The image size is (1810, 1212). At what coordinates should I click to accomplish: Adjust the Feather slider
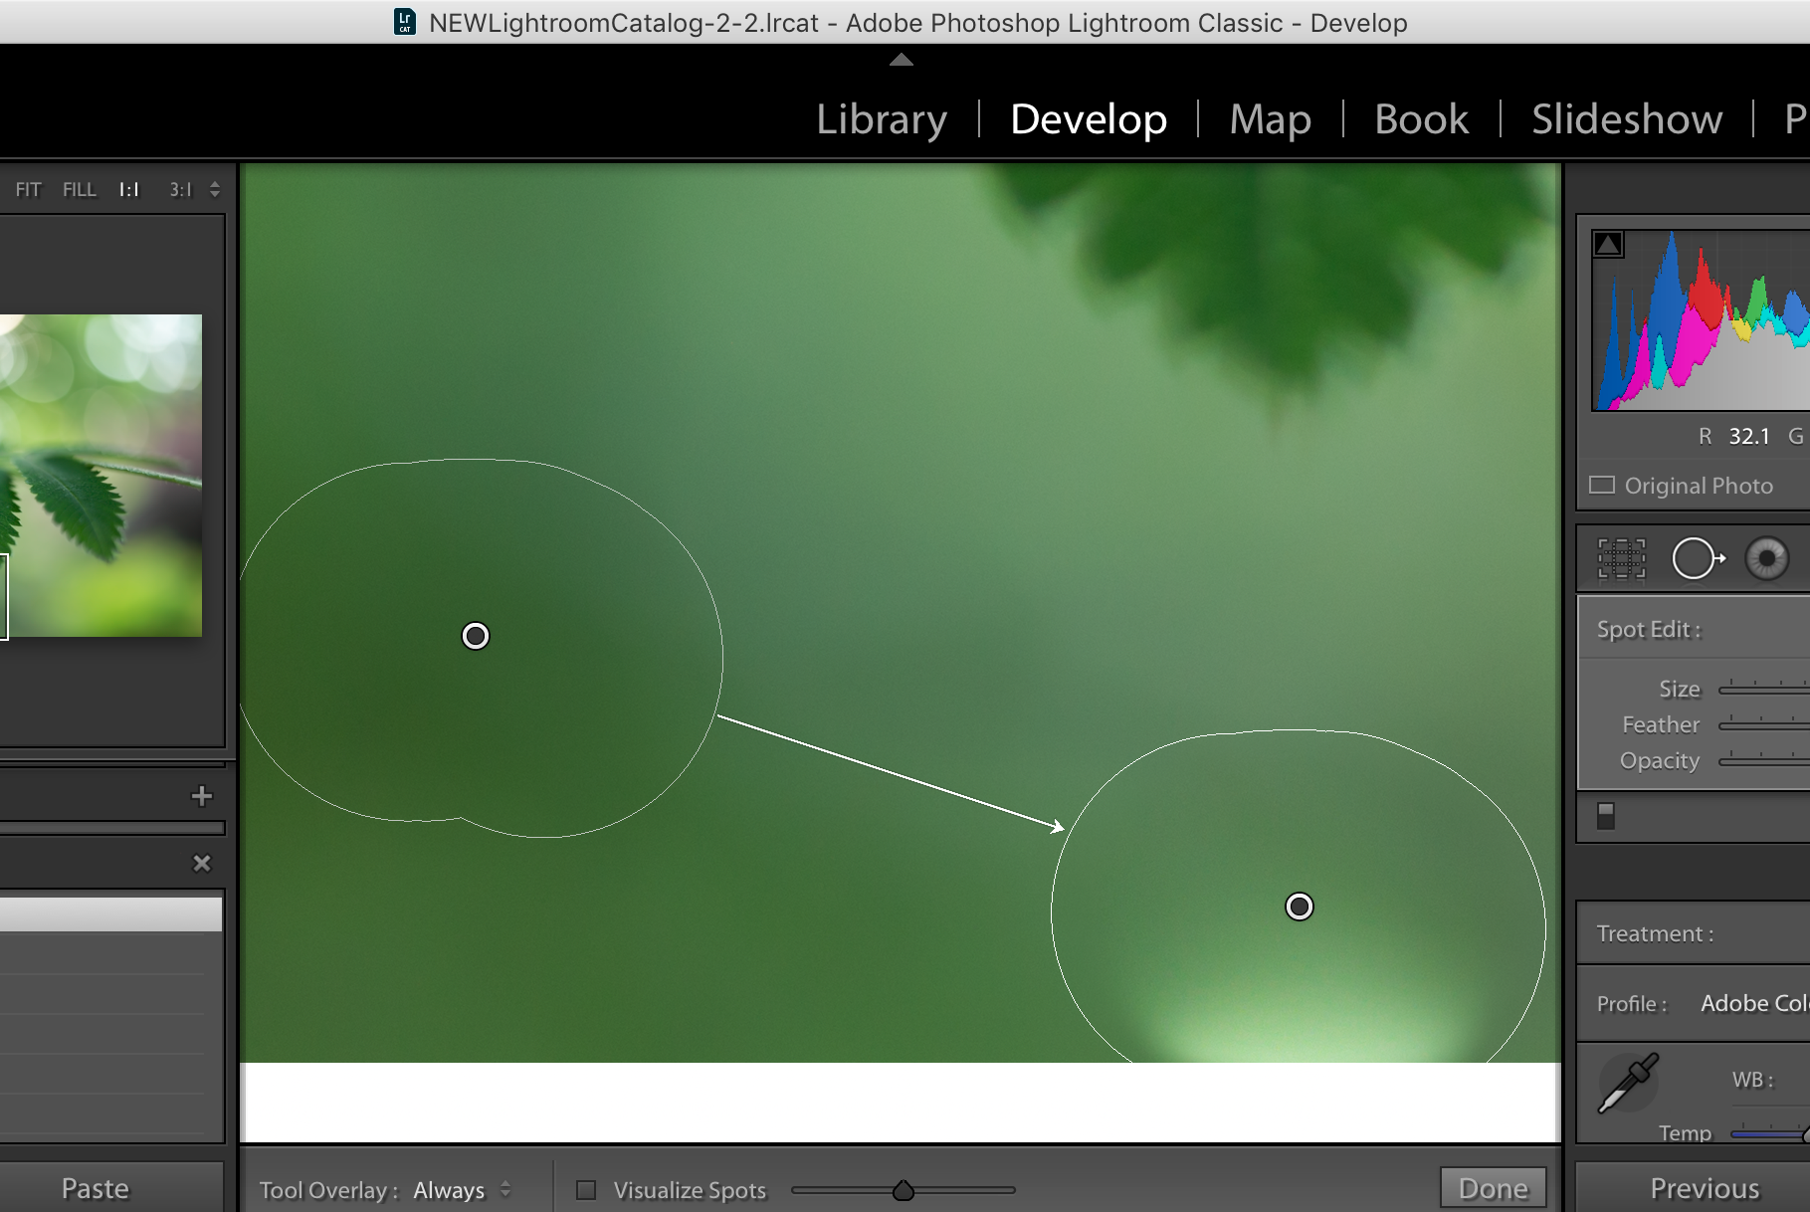[1763, 724]
